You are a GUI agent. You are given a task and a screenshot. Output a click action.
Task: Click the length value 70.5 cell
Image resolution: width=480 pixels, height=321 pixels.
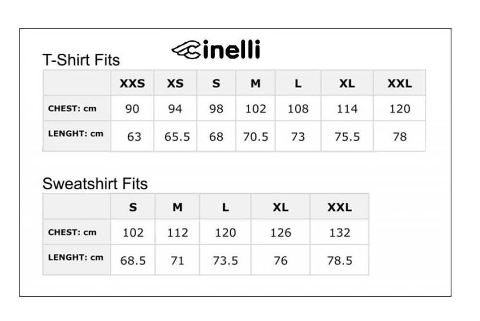[256, 136]
